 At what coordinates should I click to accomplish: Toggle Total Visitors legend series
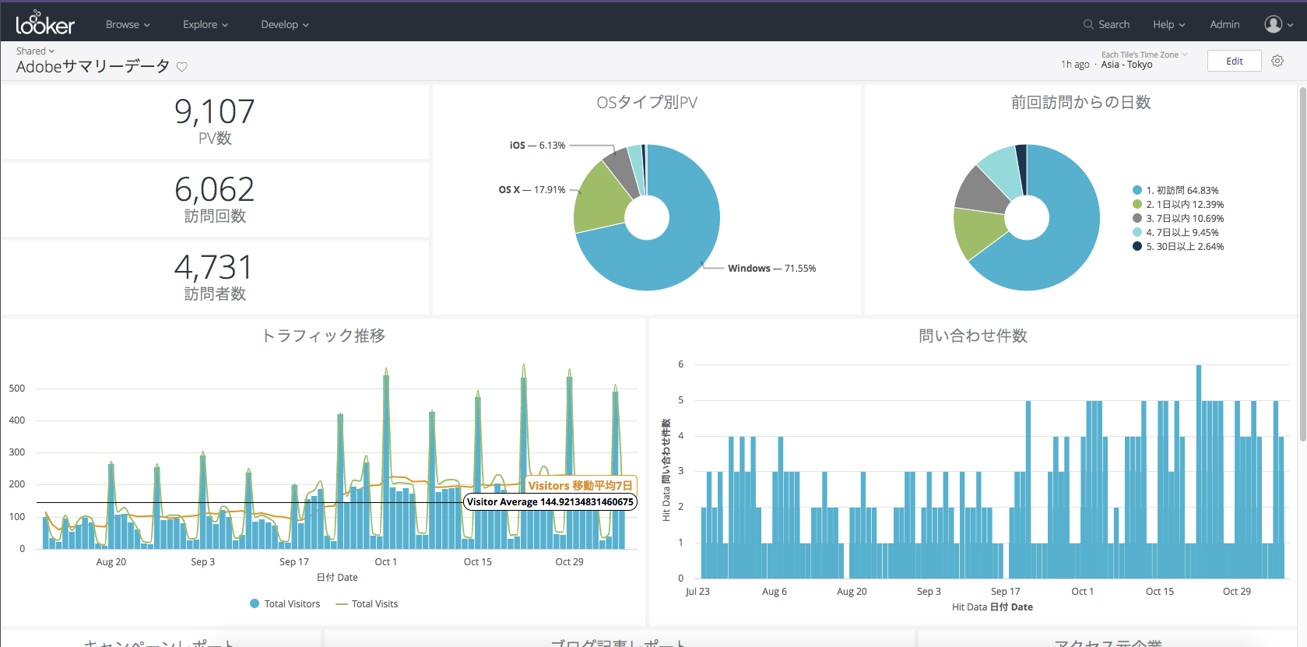[x=285, y=603]
